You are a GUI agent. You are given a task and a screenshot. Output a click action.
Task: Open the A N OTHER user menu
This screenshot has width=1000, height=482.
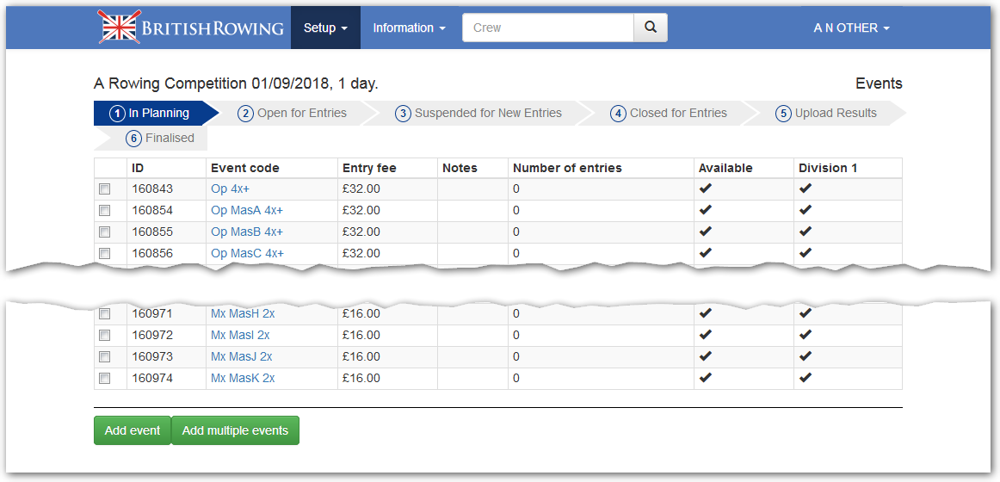tap(851, 28)
